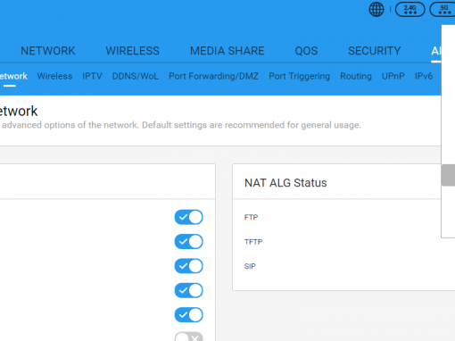455x341 pixels.
Task: Switch to the IPv6 sub-tab
Action: pos(424,76)
